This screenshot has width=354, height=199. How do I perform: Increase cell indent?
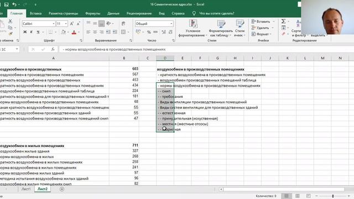pyautogui.click(x=115, y=32)
